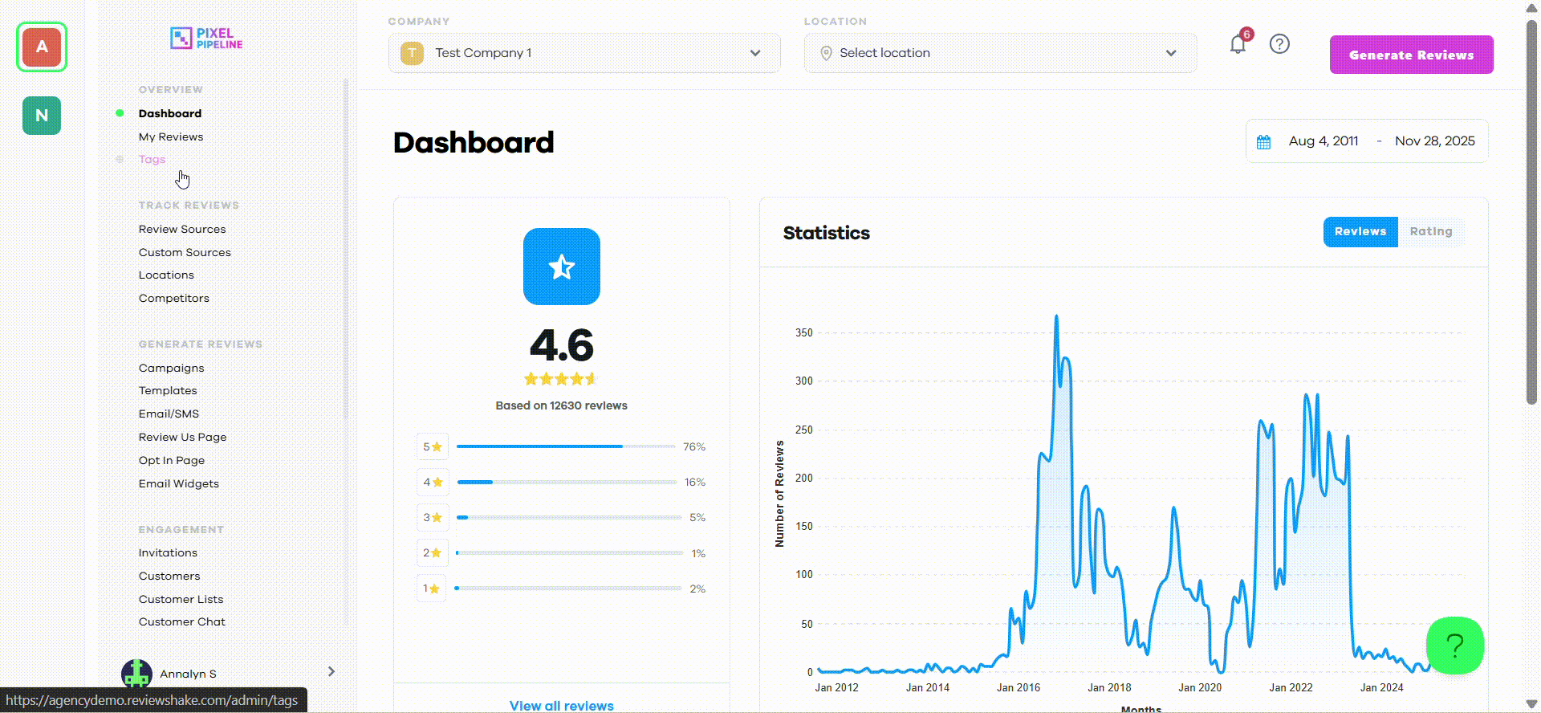
Task: Expand the Annalyn S profile chevron
Action: coord(331,671)
